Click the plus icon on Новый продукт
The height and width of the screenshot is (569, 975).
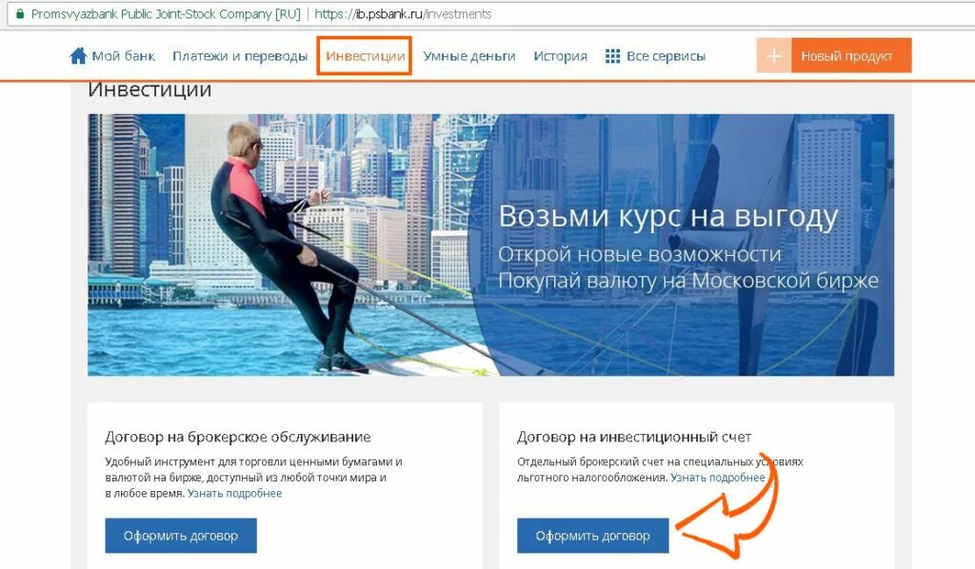pyautogui.click(x=773, y=56)
